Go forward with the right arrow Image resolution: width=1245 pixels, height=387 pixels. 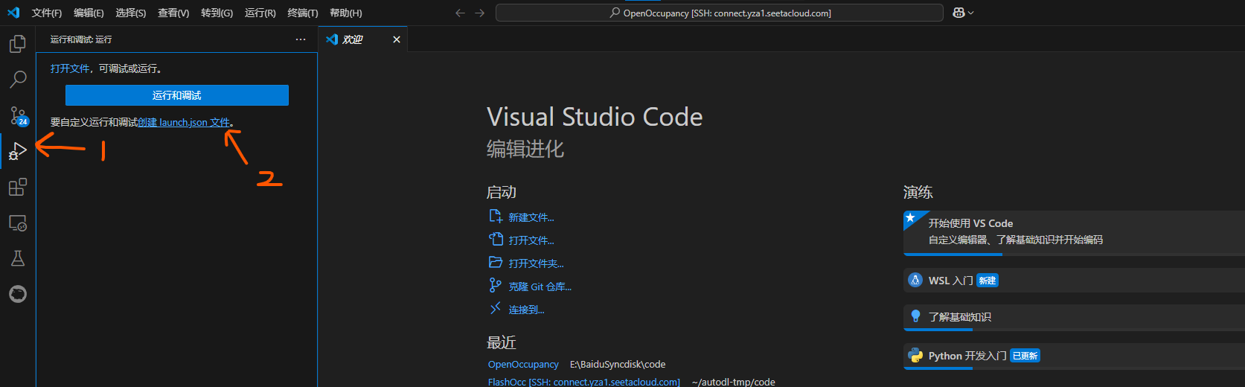480,13
